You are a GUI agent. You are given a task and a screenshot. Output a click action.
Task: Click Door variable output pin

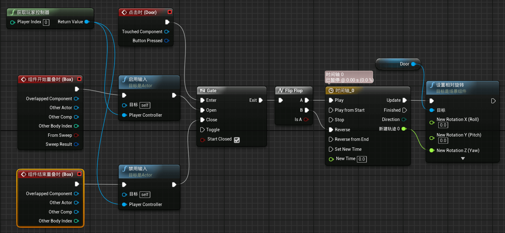pyautogui.click(x=414, y=64)
